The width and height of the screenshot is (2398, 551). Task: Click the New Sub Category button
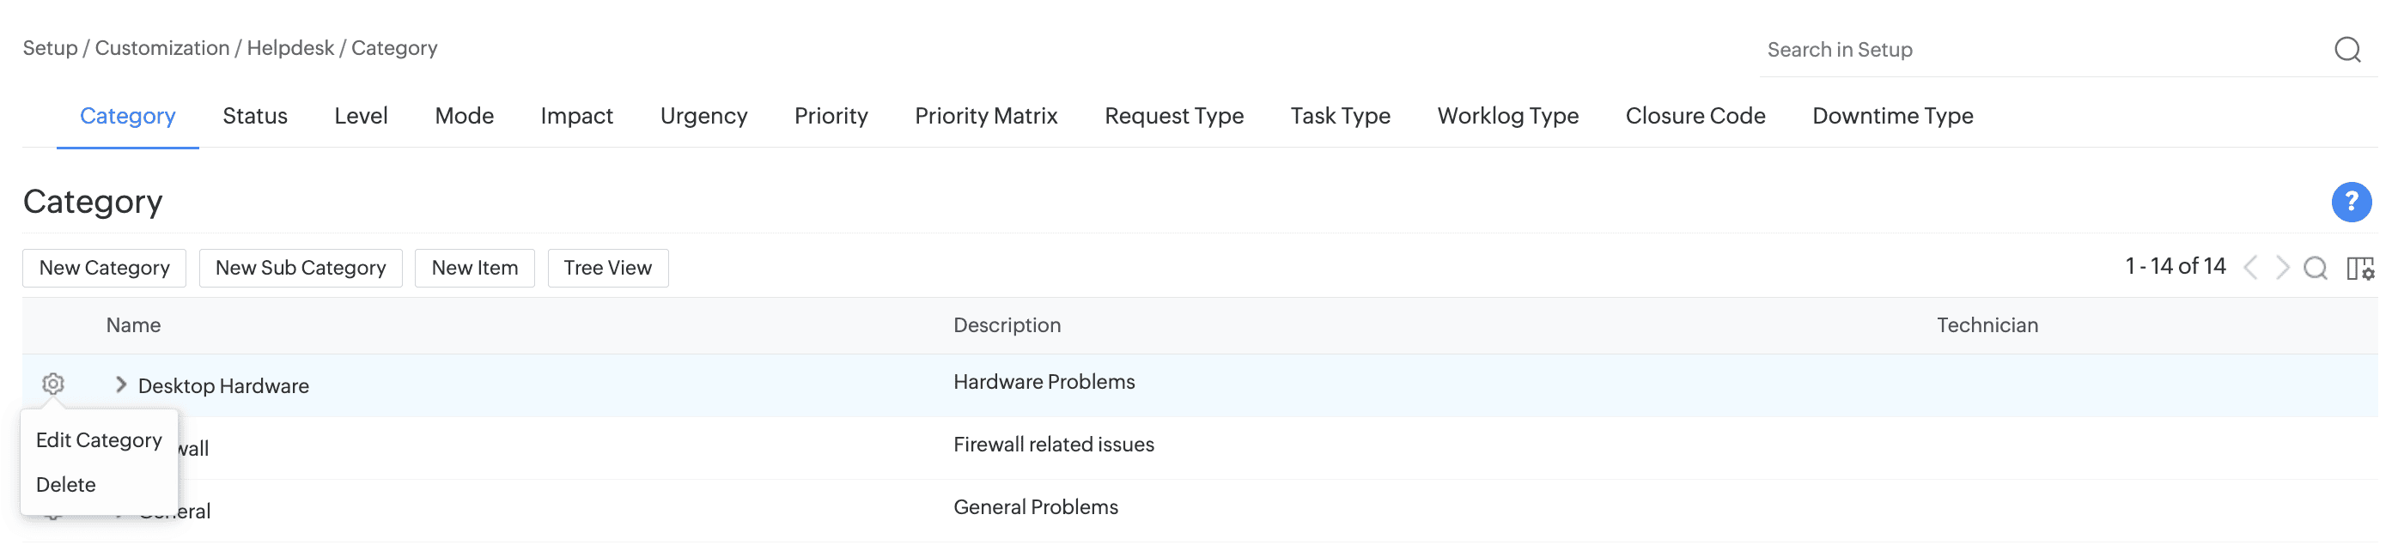pos(301,268)
